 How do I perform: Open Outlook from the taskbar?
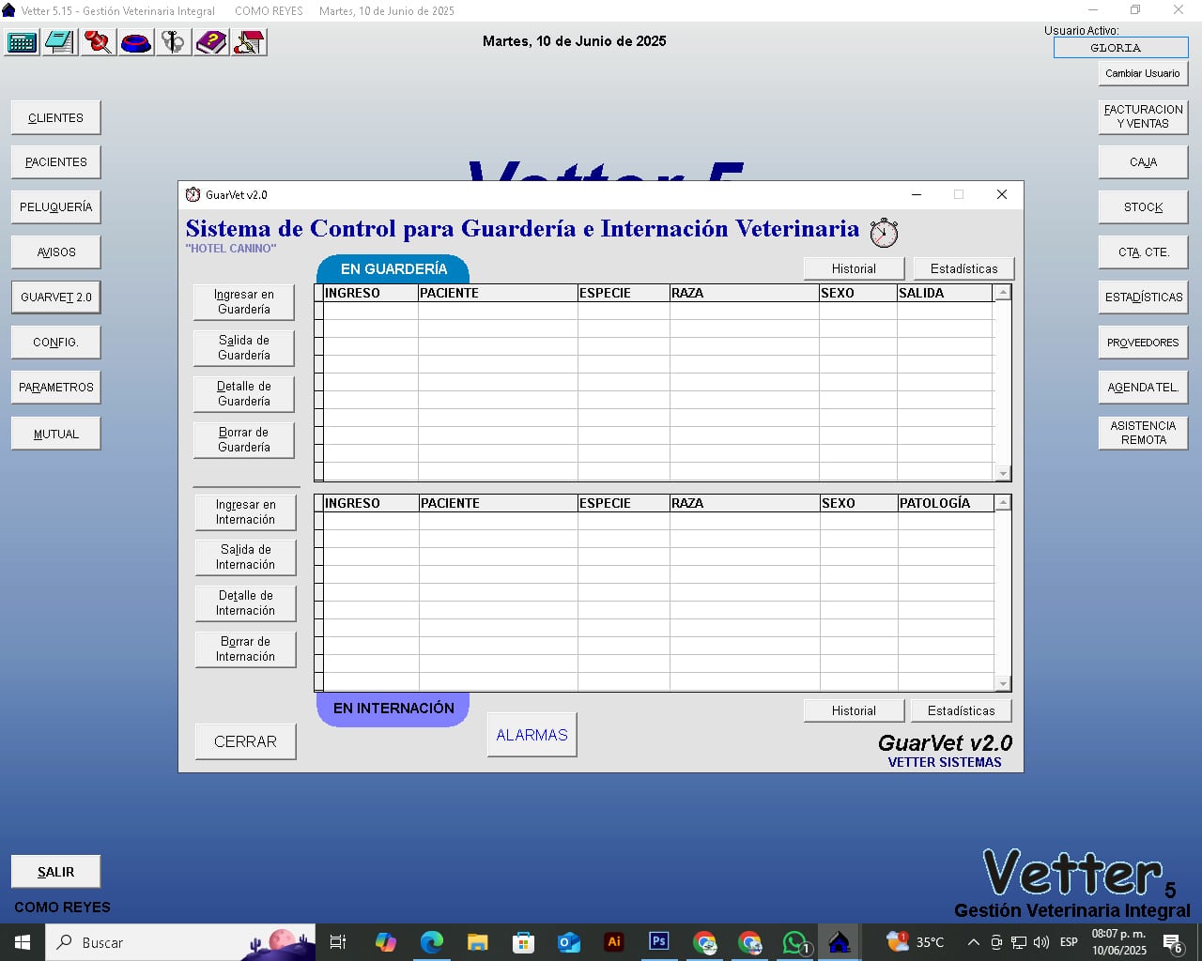[x=568, y=942]
